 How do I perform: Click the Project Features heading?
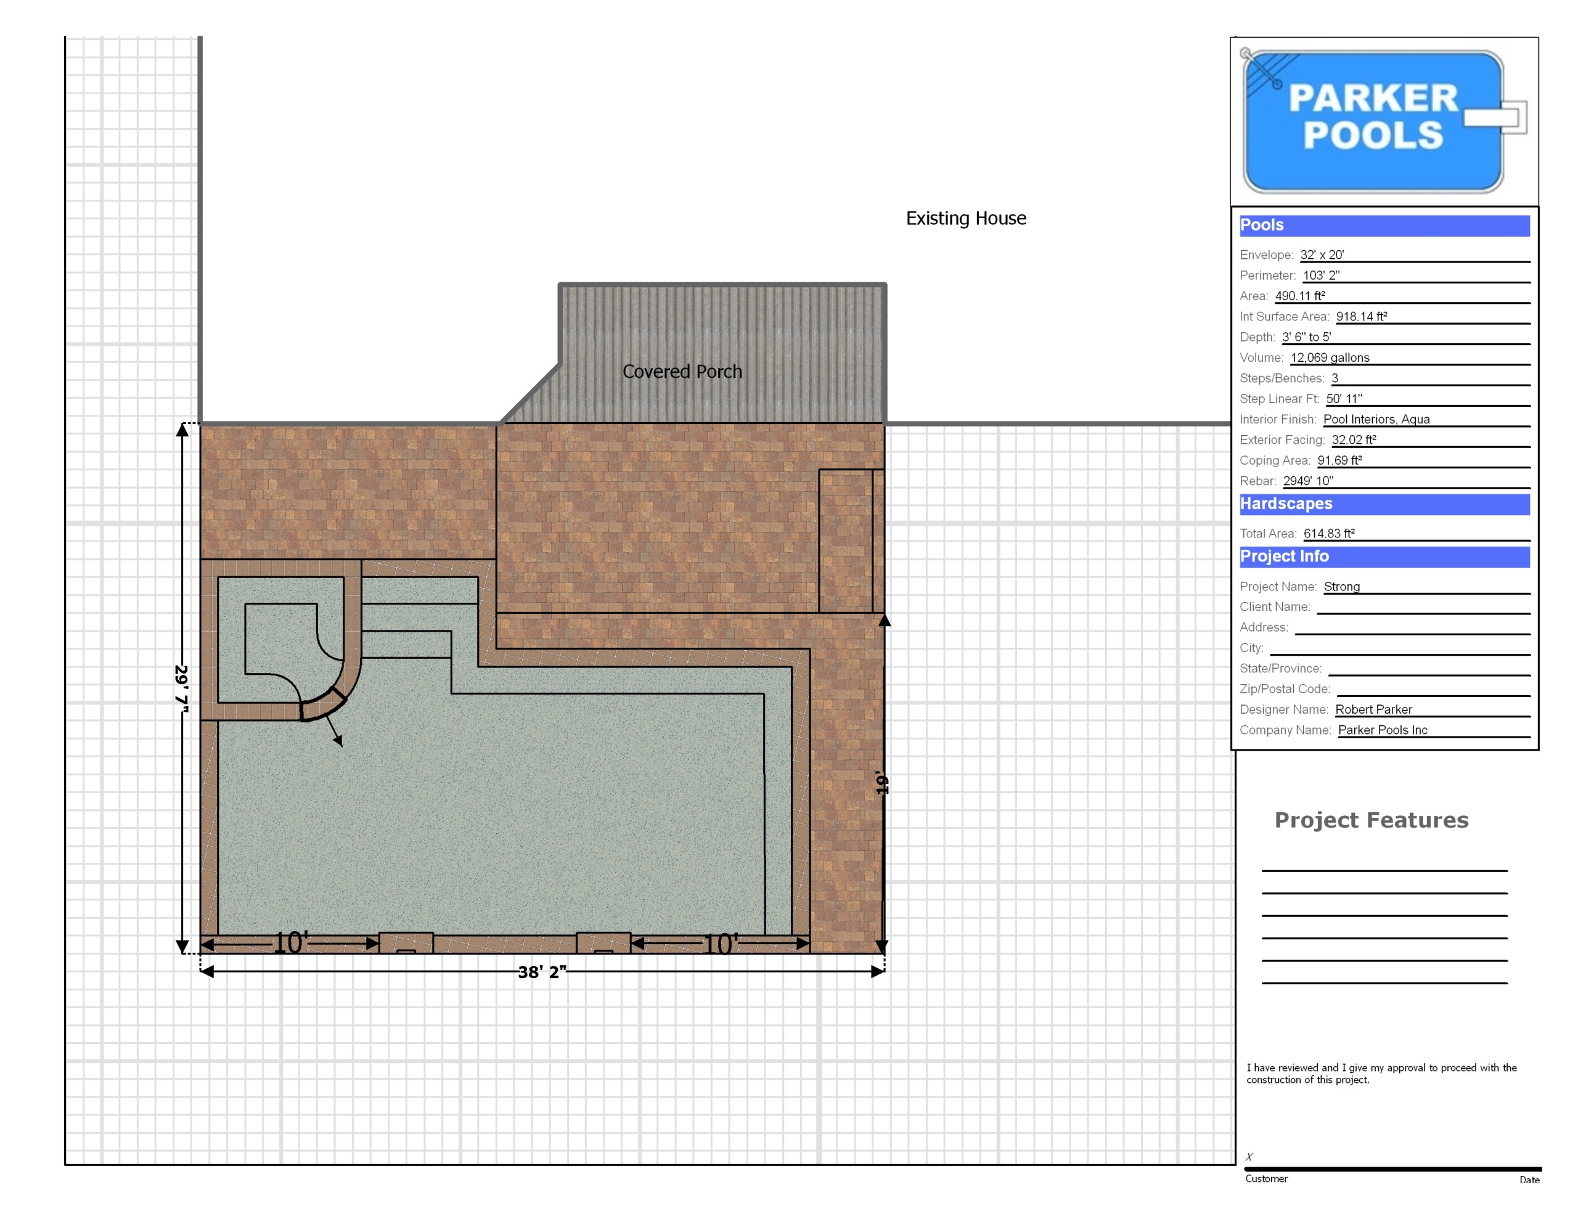[1371, 820]
